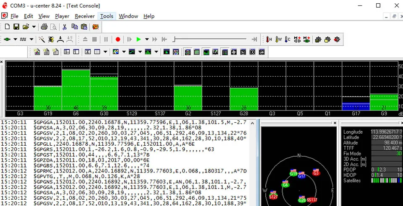Open the Deviation map icon
403x206 pixels.
pos(167,52)
